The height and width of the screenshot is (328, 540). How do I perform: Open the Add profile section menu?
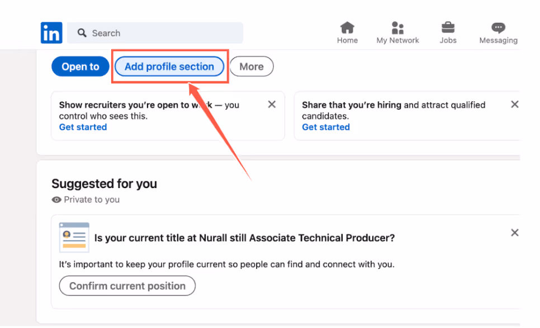pyautogui.click(x=169, y=66)
